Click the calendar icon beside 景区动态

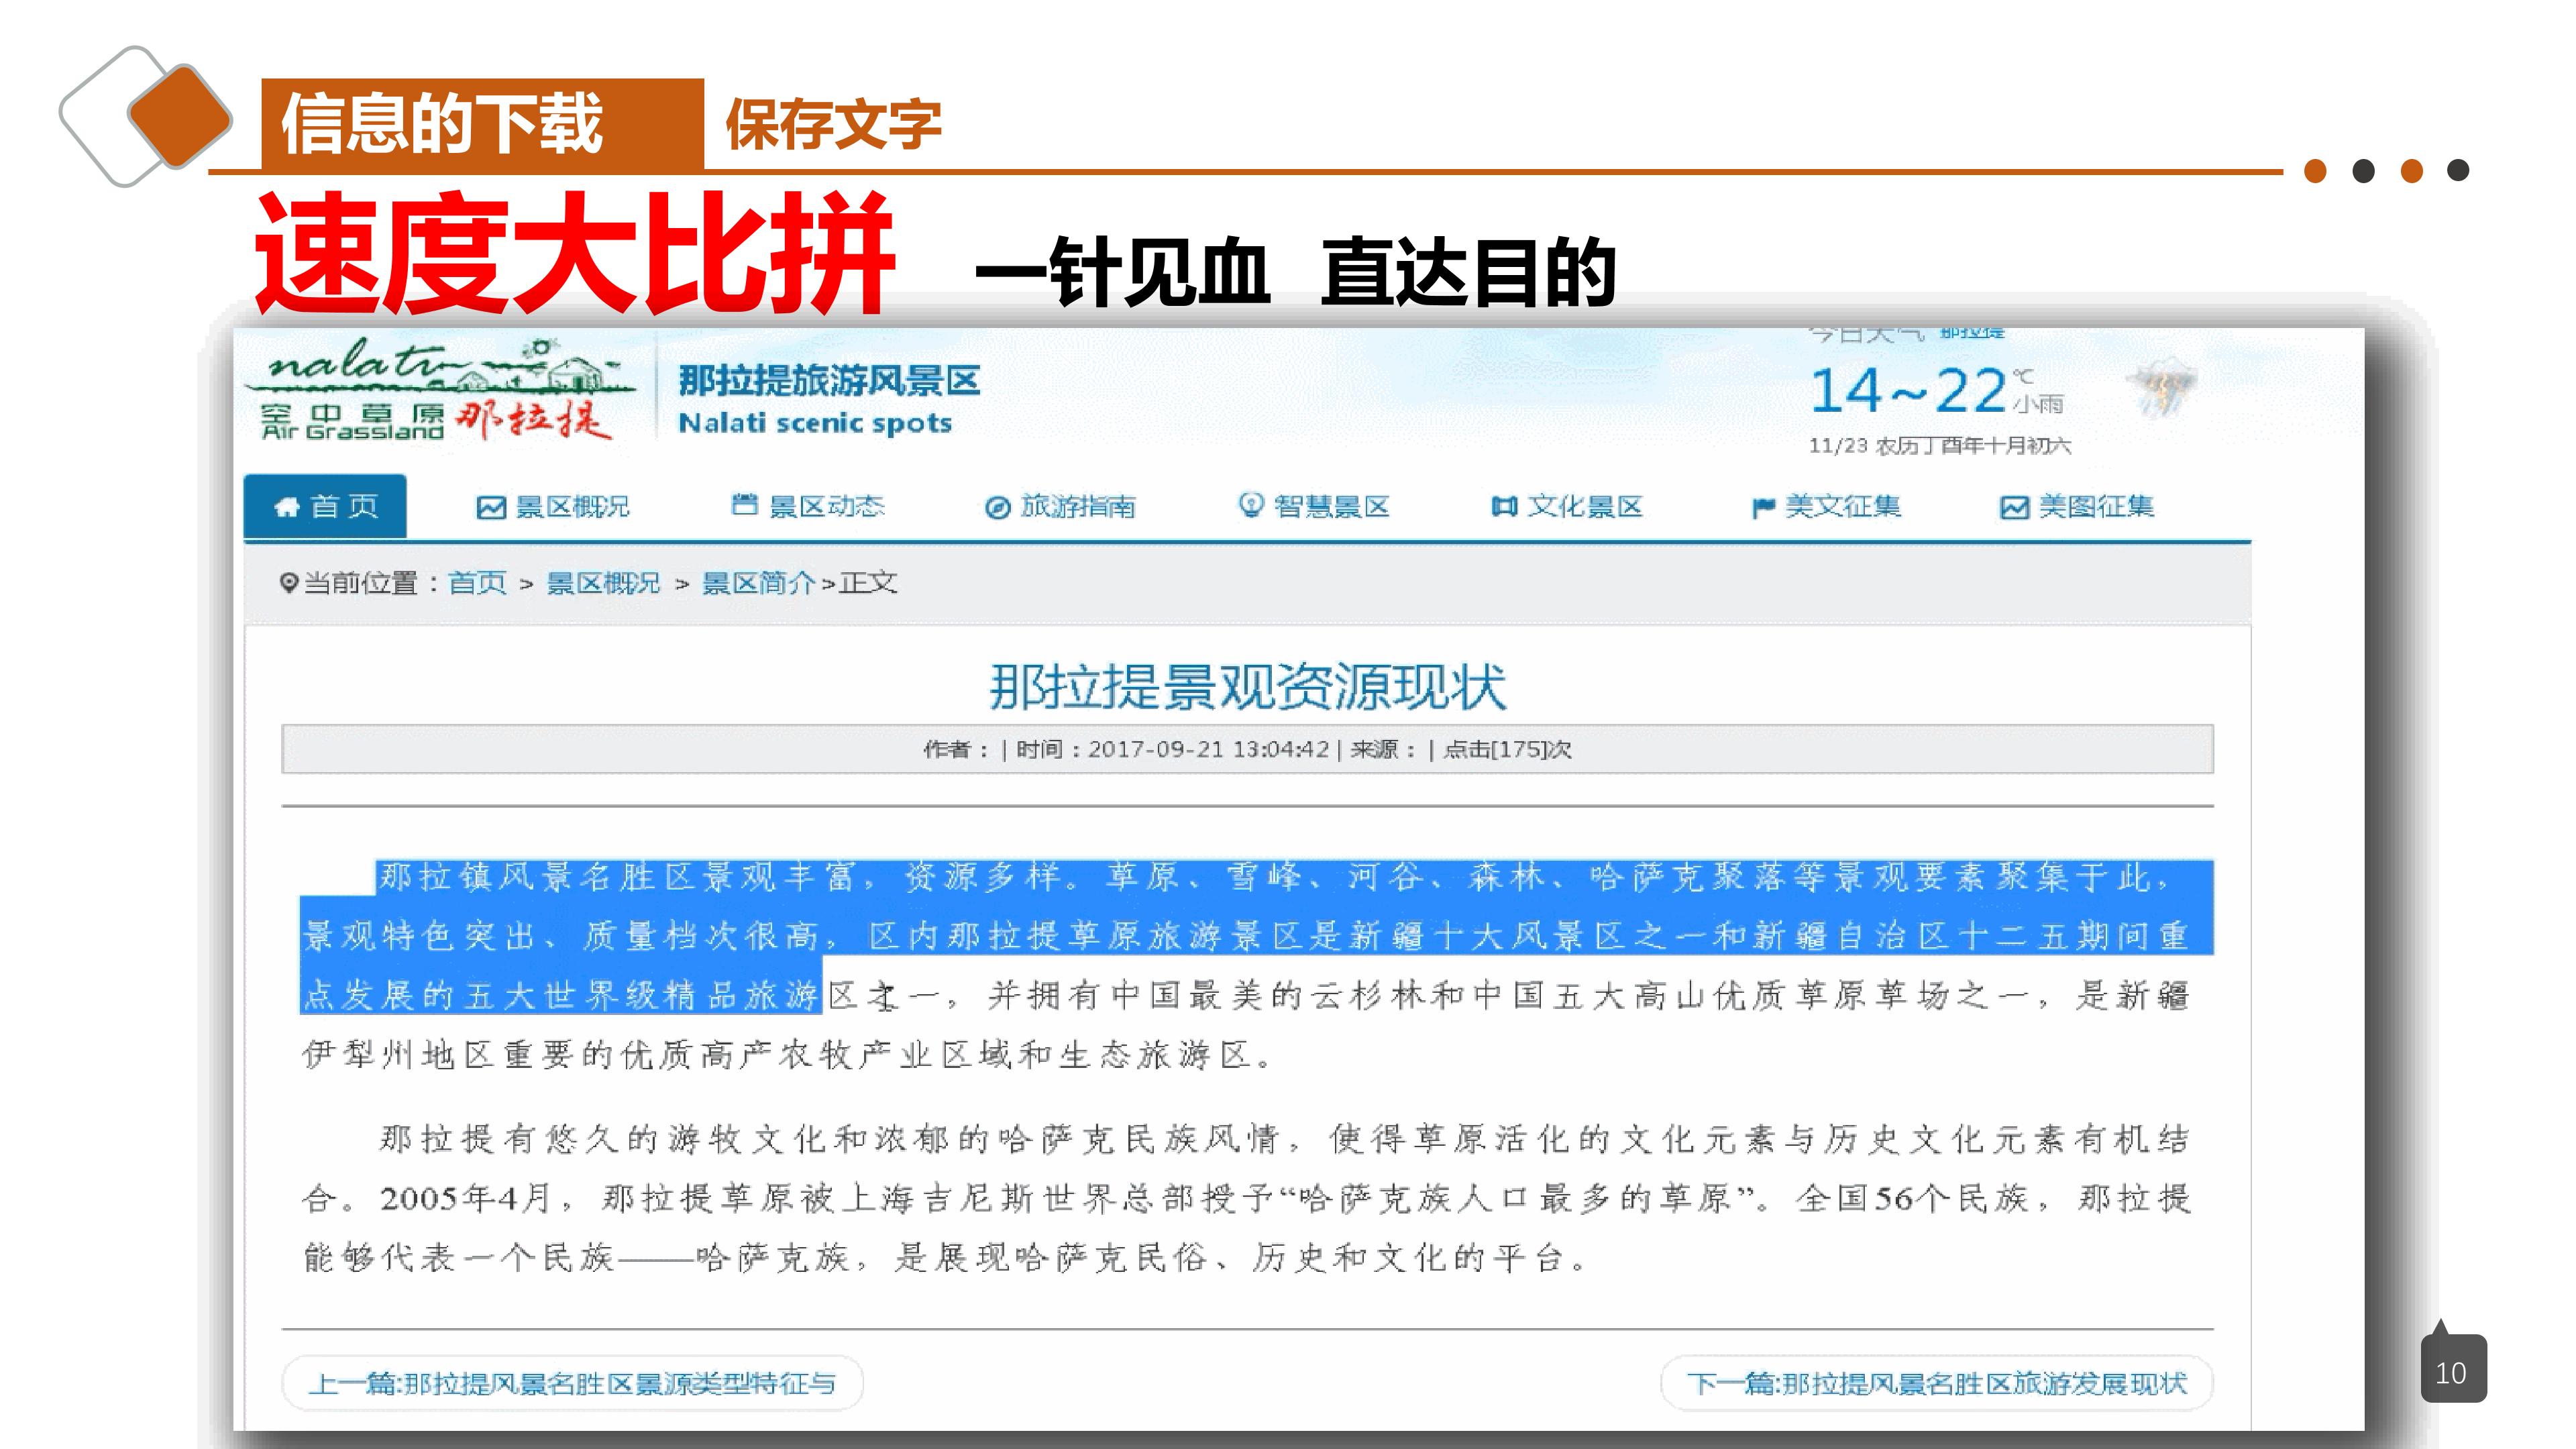(x=744, y=504)
